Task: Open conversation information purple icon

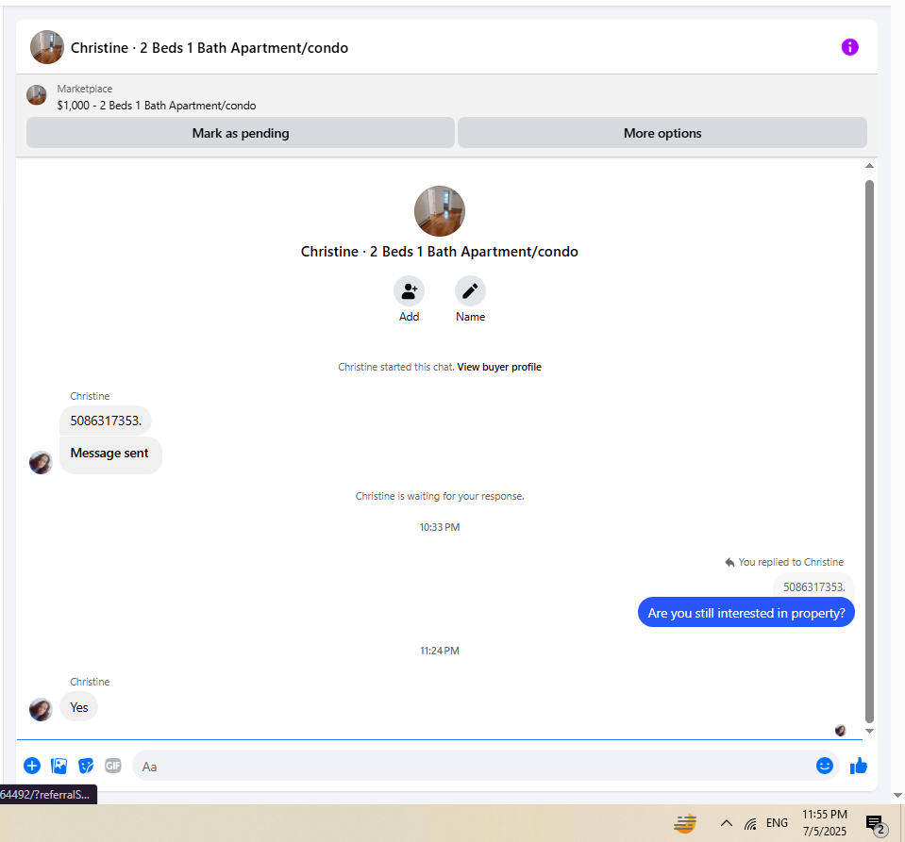Action: click(849, 47)
